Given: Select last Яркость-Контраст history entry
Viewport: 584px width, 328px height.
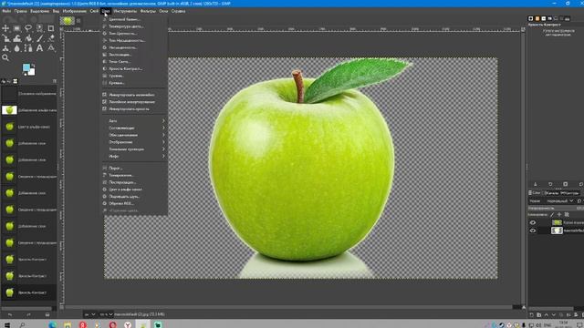Looking at the screenshot, I should [28, 292].
